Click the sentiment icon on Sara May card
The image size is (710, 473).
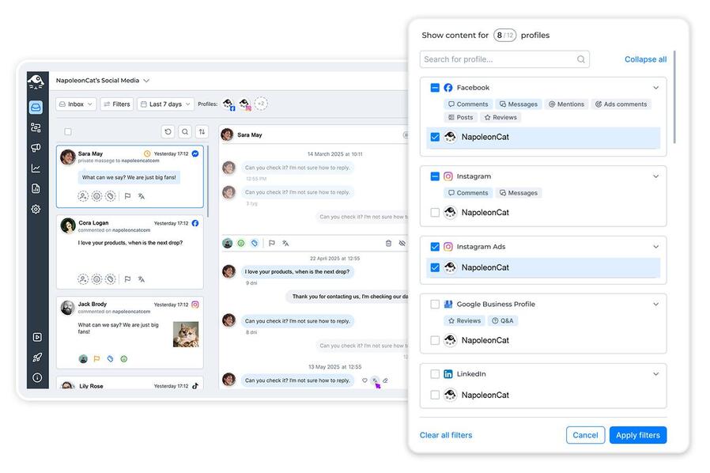97,196
